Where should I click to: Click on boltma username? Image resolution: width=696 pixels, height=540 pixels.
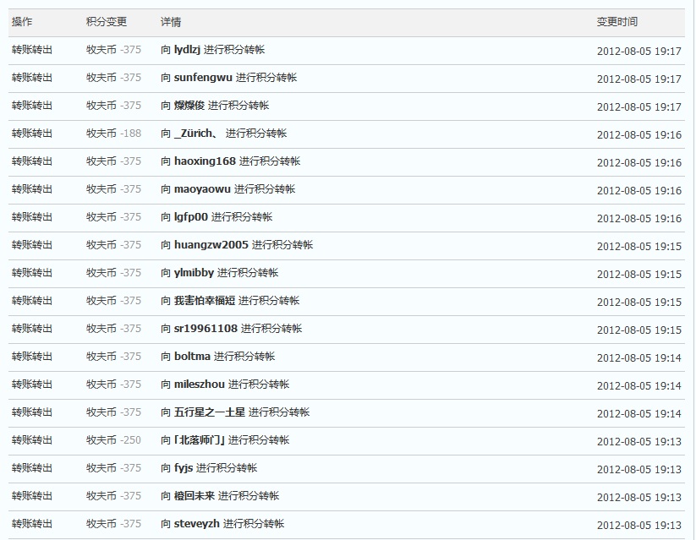click(x=192, y=357)
